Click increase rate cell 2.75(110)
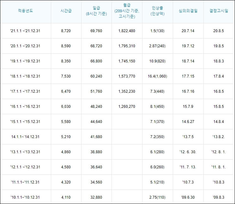Screen dimensions: 235x204 pyautogui.click(x=157, y=197)
